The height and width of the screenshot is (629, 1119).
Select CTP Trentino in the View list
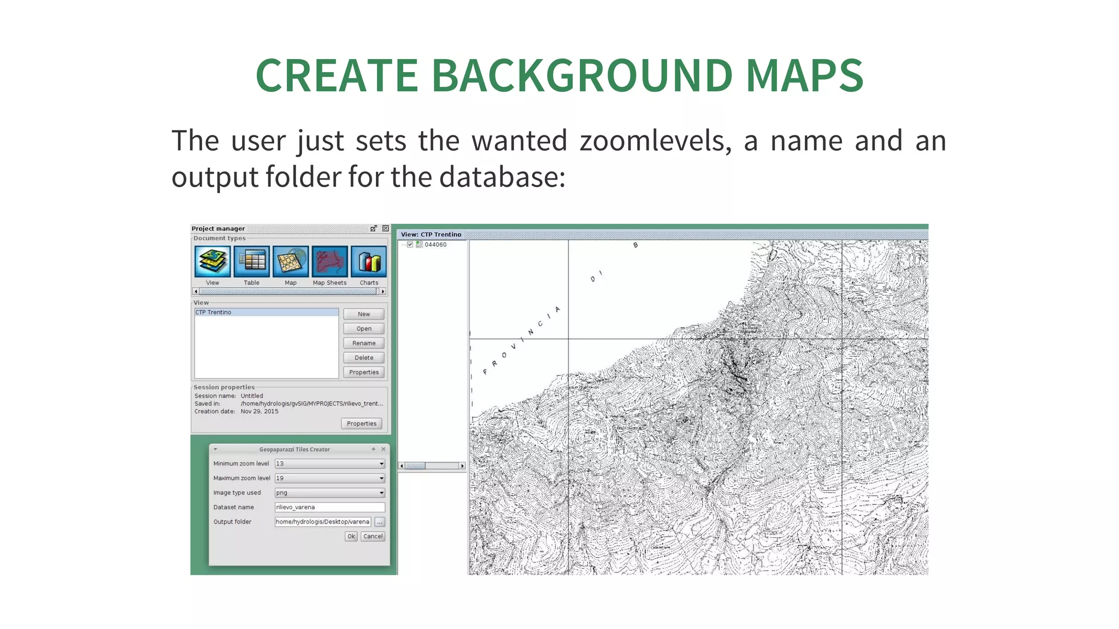click(x=267, y=312)
